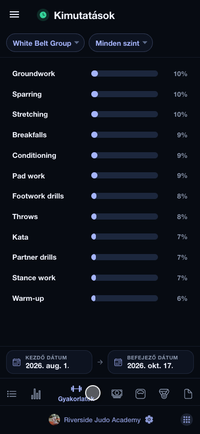
Task: Open the list view tab icon
Action: (x=12, y=393)
